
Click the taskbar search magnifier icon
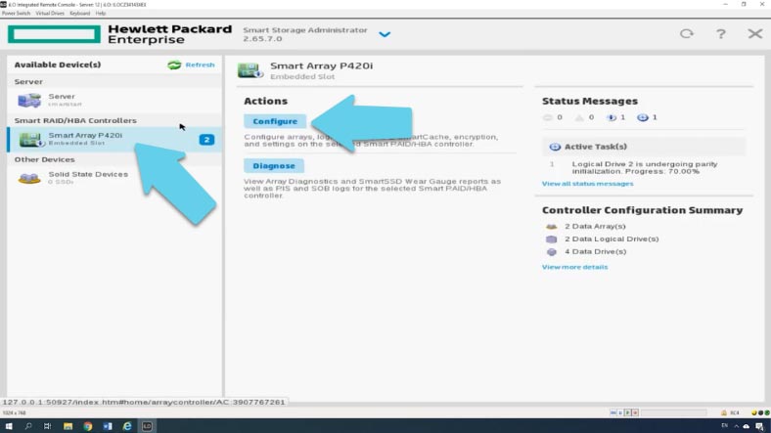(x=28, y=426)
